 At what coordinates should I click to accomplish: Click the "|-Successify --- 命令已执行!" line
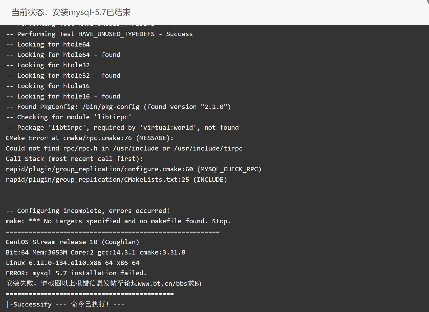click(x=65, y=304)
